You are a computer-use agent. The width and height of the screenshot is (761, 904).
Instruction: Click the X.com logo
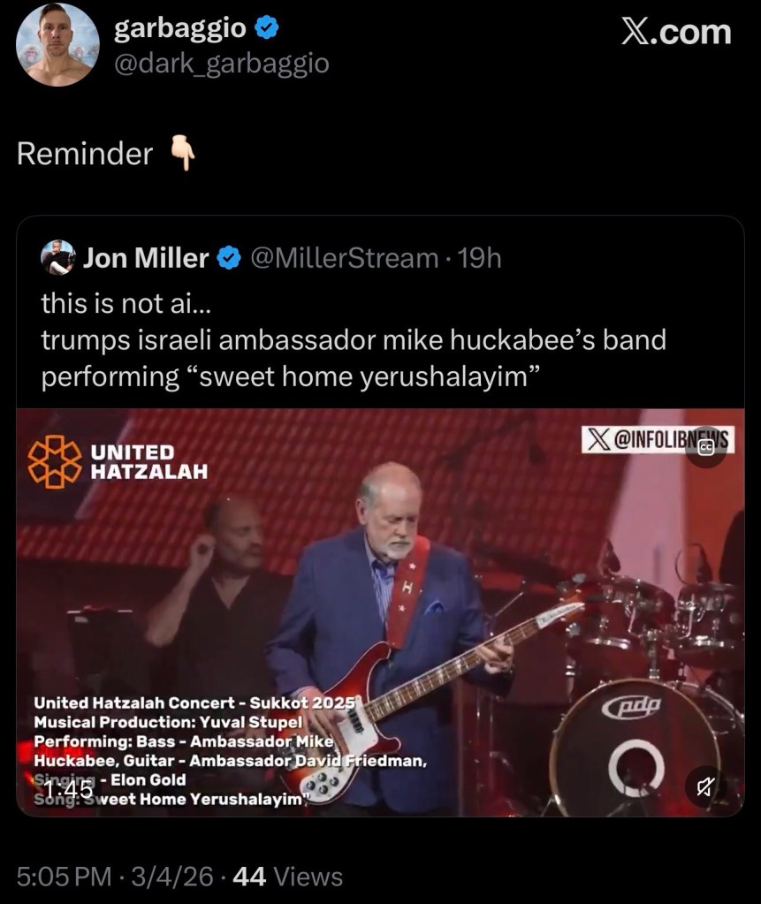point(679,30)
